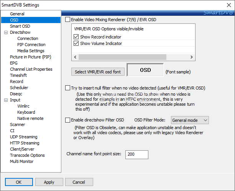This screenshot has height=191, width=235.
Task: Click the channel name font size field
Action: (137, 154)
